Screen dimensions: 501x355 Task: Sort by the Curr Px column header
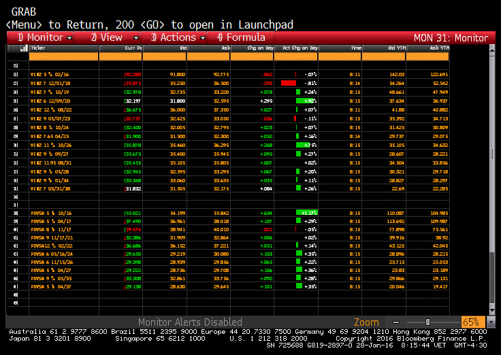120,48
